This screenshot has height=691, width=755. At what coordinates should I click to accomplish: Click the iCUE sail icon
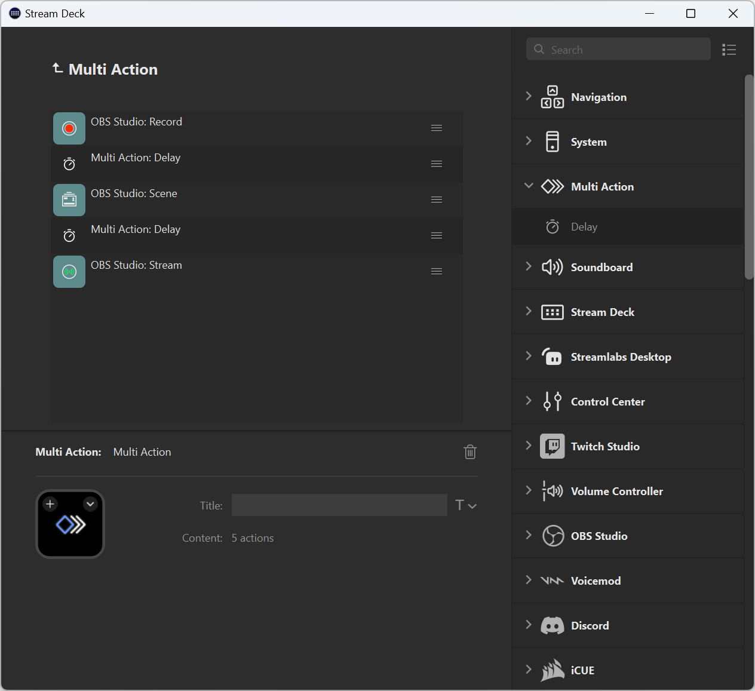click(x=553, y=670)
